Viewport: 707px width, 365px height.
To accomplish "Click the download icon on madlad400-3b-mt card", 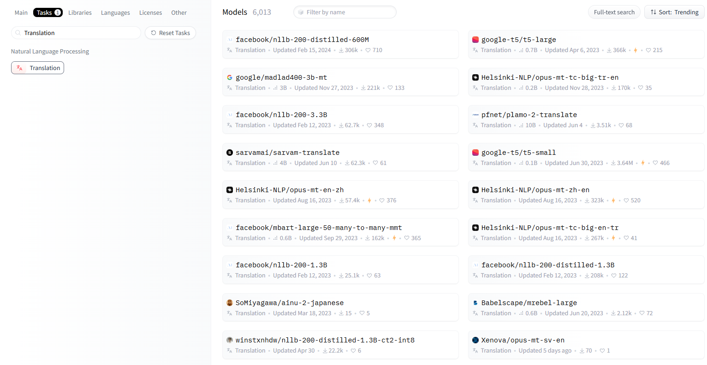I will pos(363,88).
